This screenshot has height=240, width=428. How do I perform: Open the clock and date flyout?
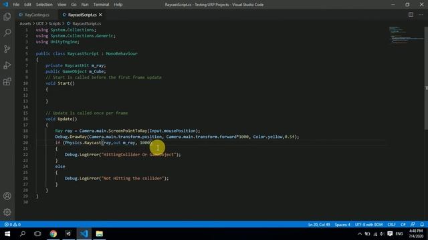pos(416,234)
